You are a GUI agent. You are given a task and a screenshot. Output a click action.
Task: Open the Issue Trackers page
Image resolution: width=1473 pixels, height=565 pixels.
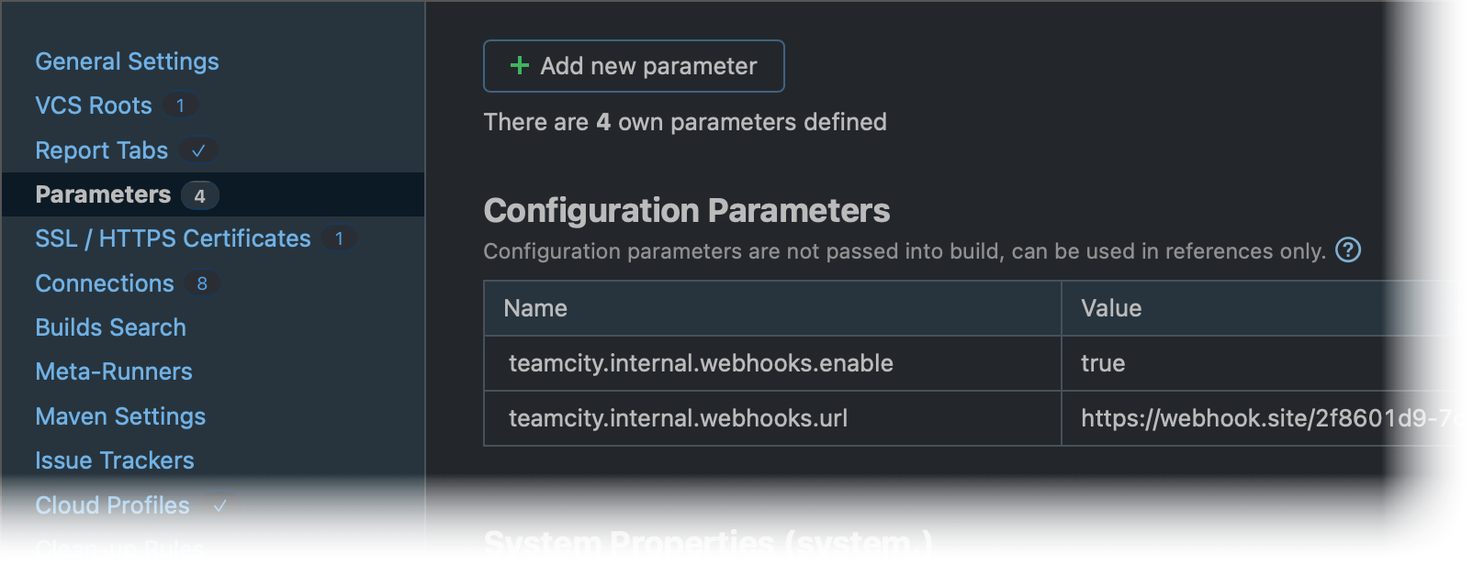pos(114,460)
